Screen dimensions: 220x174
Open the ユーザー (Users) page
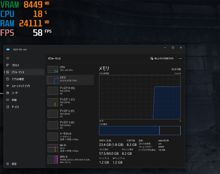(24, 93)
